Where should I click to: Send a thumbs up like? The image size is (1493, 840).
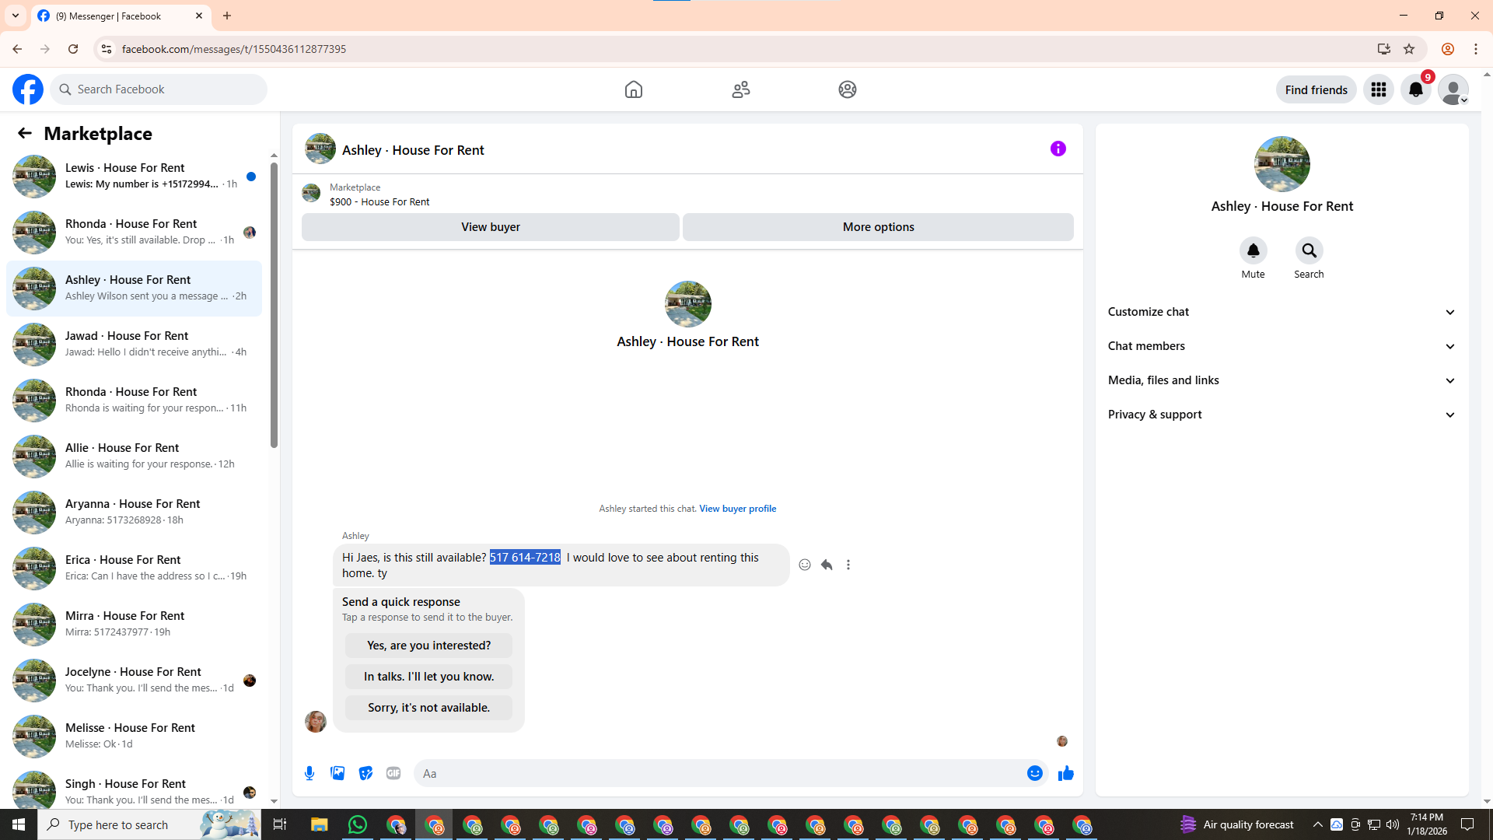[1065, 773]
